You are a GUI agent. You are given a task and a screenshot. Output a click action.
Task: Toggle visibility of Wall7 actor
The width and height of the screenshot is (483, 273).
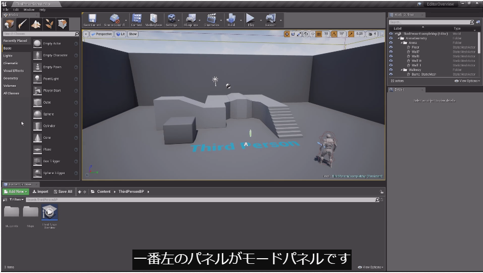tap(391, 52)
